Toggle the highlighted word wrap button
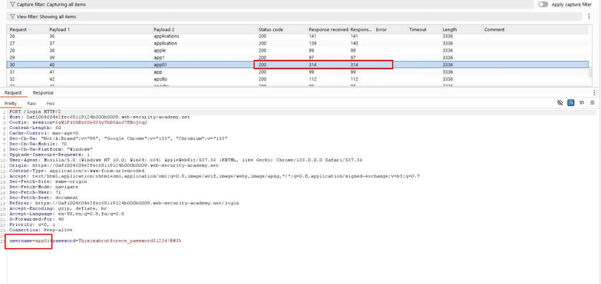601x284 pixels. coord(570,103)
